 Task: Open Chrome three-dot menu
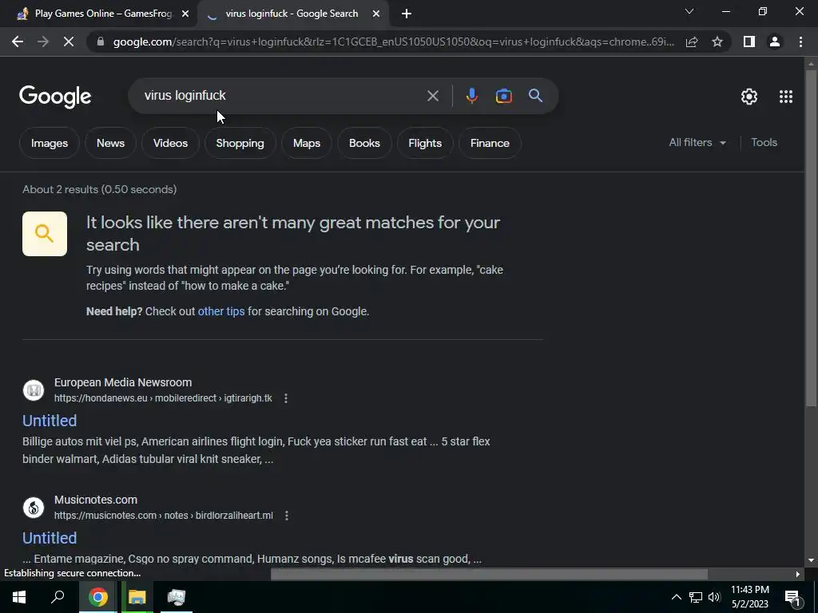800,42
